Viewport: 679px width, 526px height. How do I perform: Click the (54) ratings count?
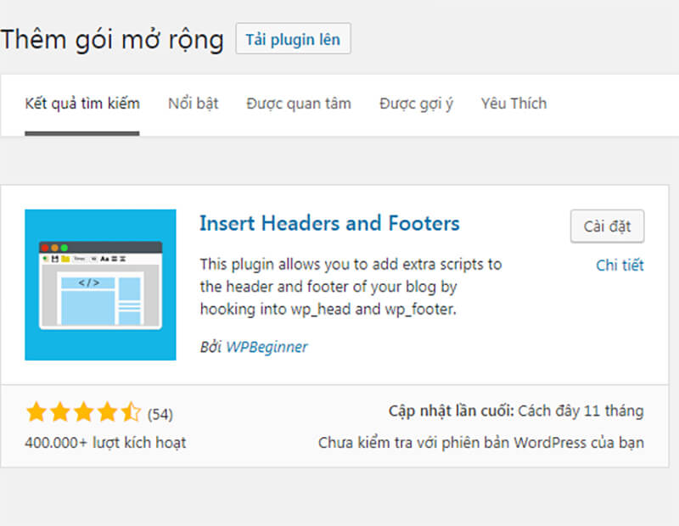tap(160, 413)
